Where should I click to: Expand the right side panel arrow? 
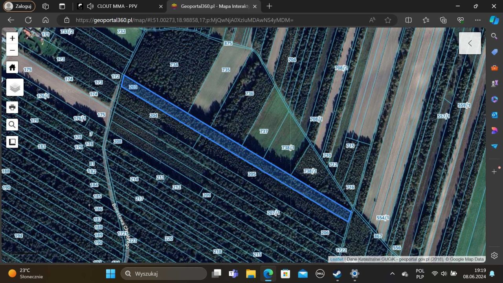click(470, 43)
